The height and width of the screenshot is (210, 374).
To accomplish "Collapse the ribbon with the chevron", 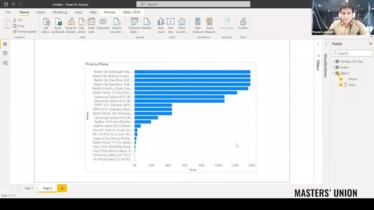I will (372, 37).
